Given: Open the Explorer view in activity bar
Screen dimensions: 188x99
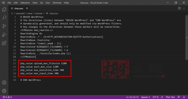Looking at the screenshot, I should click(4, 9).
